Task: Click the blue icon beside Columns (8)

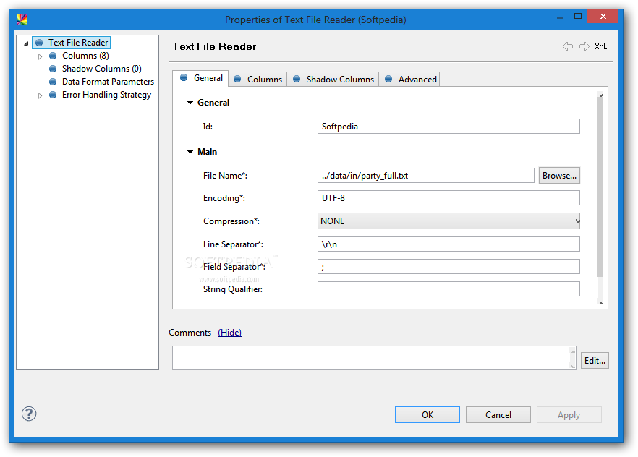Action: (53, 56)
